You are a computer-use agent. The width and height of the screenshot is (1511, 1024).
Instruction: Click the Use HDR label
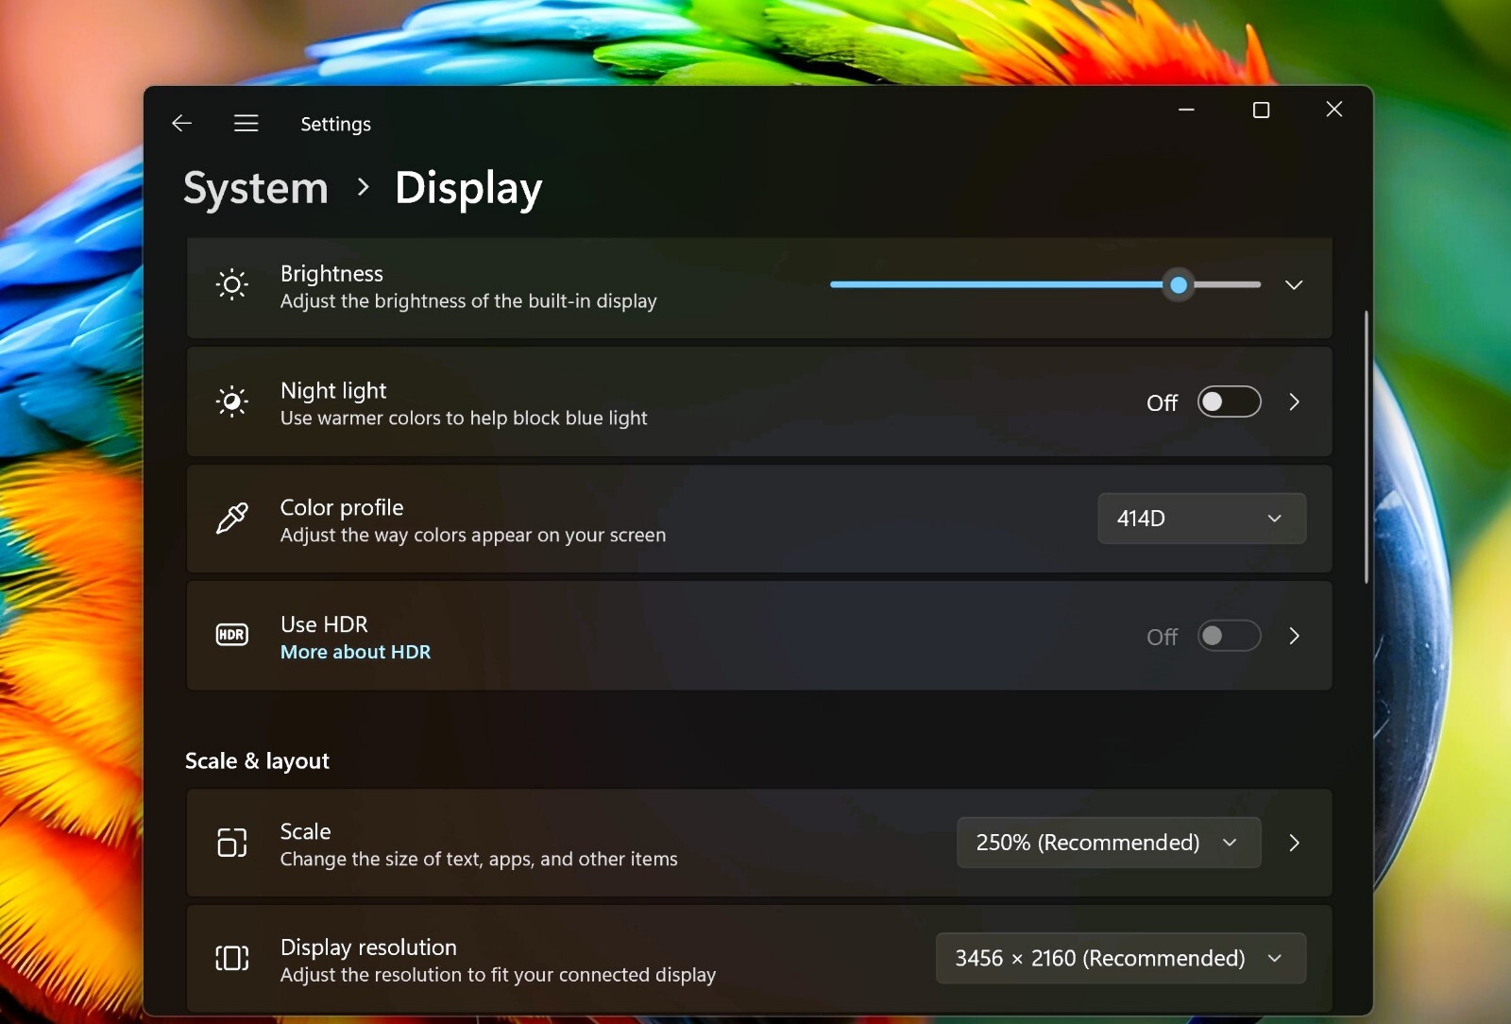[x=324, y=624]
